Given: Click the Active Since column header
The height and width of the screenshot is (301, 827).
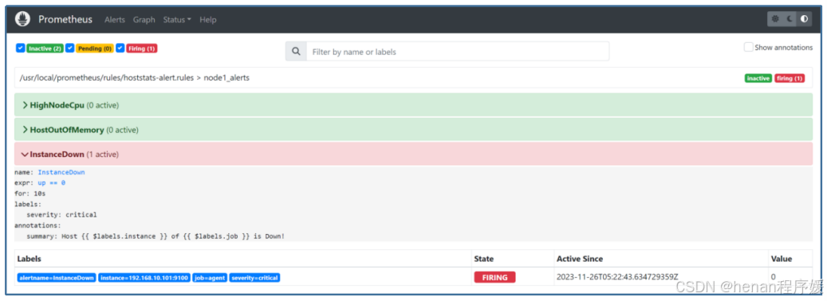Looking at the screenshot, I should coord(580,259).
